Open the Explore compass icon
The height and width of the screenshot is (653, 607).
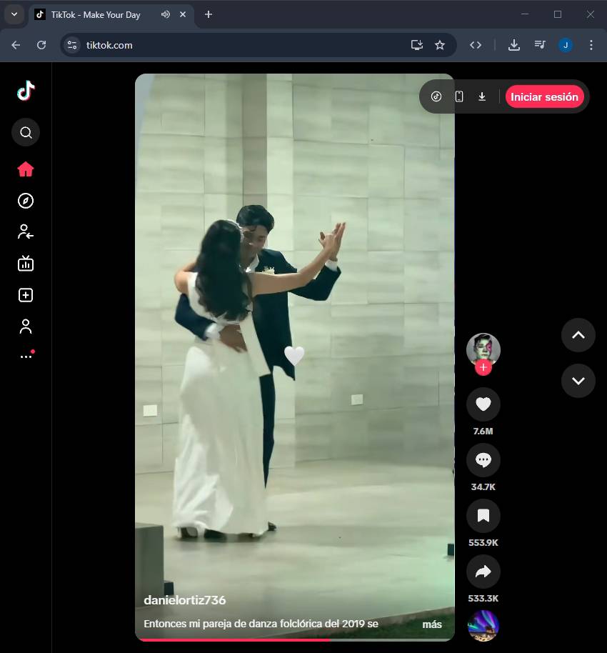[x=26, y=201]
